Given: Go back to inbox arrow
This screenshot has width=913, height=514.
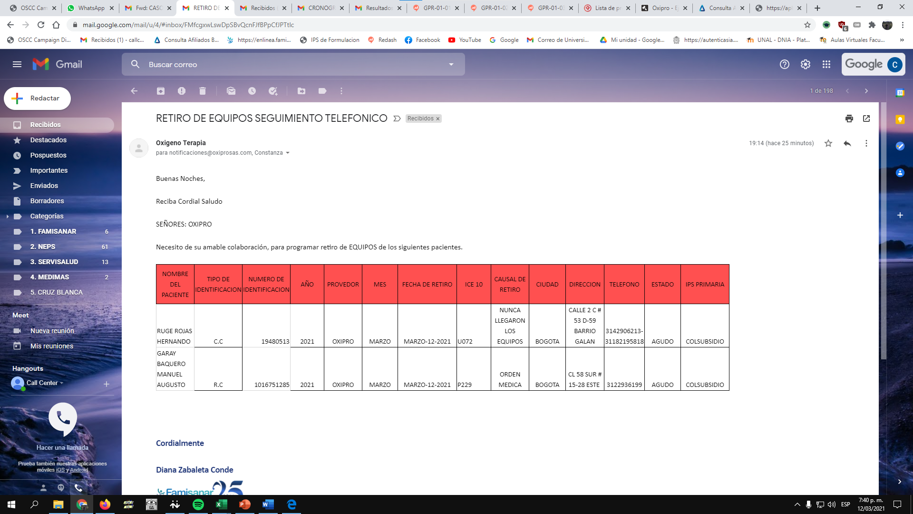Looking at the screenshot, I should click(134, 91).
